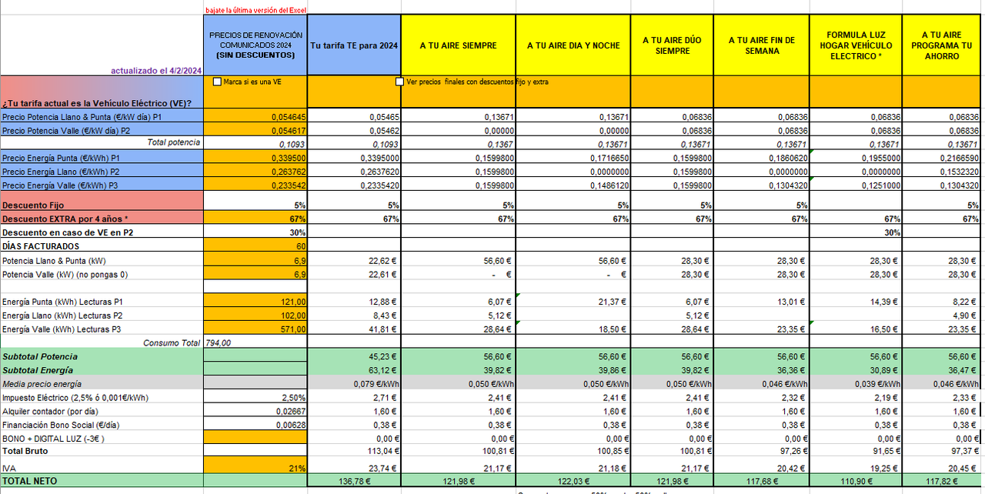Image resolution: width=985 pixels, height=494 pixels.
Task: Edit the Precio Energía Llano value 0,263762
Action: (x=255, y=172)
